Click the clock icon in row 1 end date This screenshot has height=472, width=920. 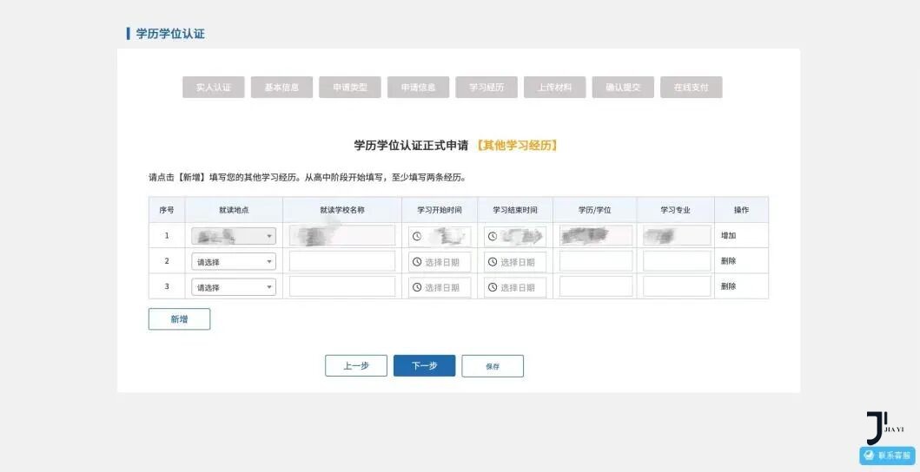coord(493,236)
